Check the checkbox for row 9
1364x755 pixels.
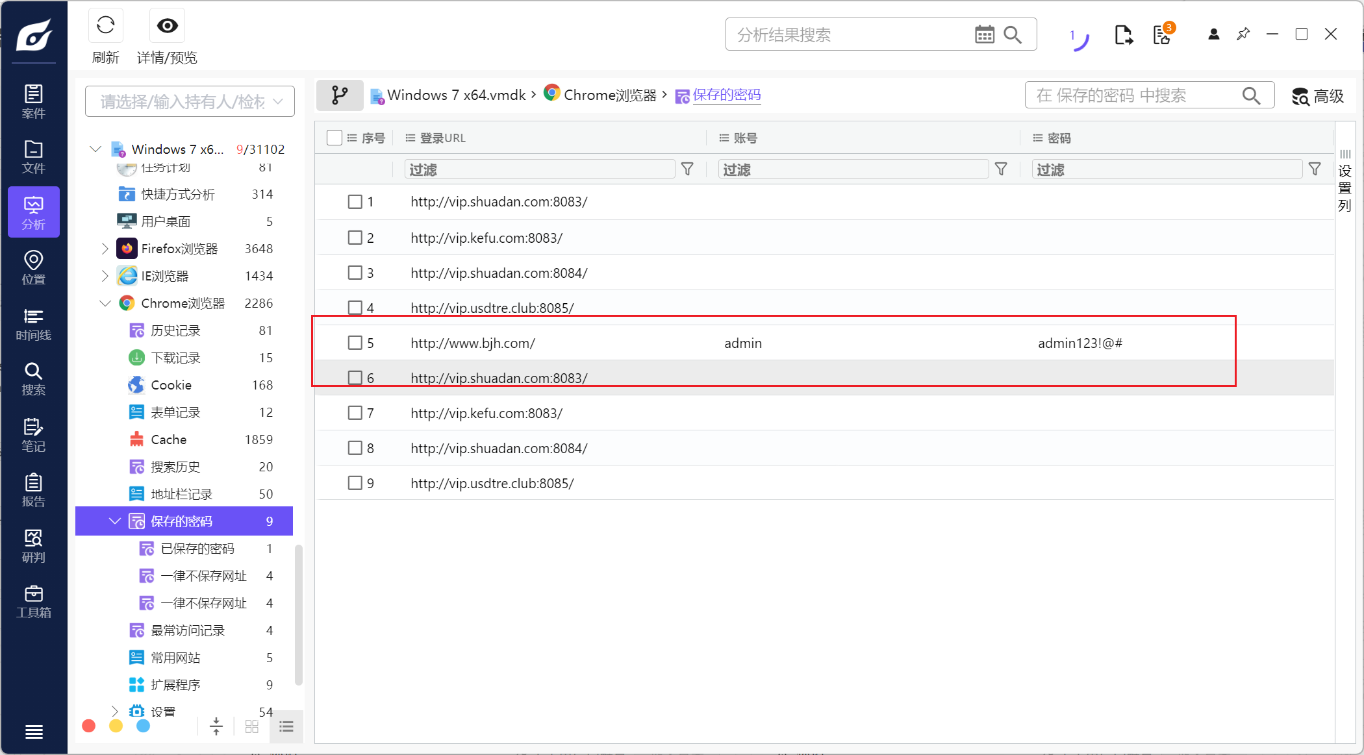click(355, 483)
